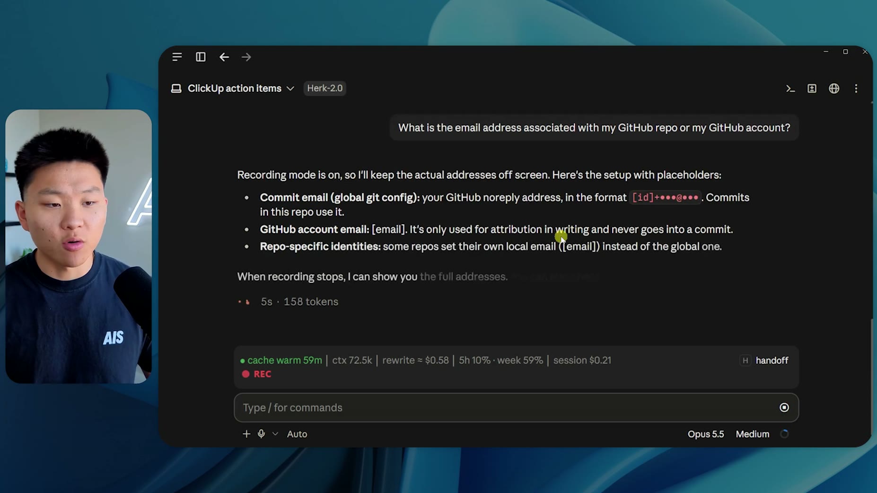Click the download panel icon in header
Image resolution: width=877 pixels, height=493 pixels.
coord(812,88)
